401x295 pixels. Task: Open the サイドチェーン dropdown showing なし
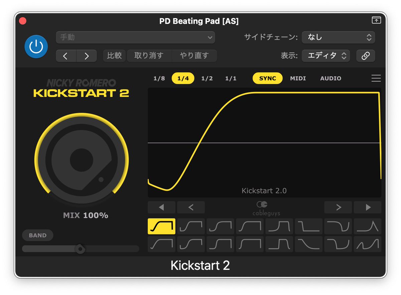point(339,37)
